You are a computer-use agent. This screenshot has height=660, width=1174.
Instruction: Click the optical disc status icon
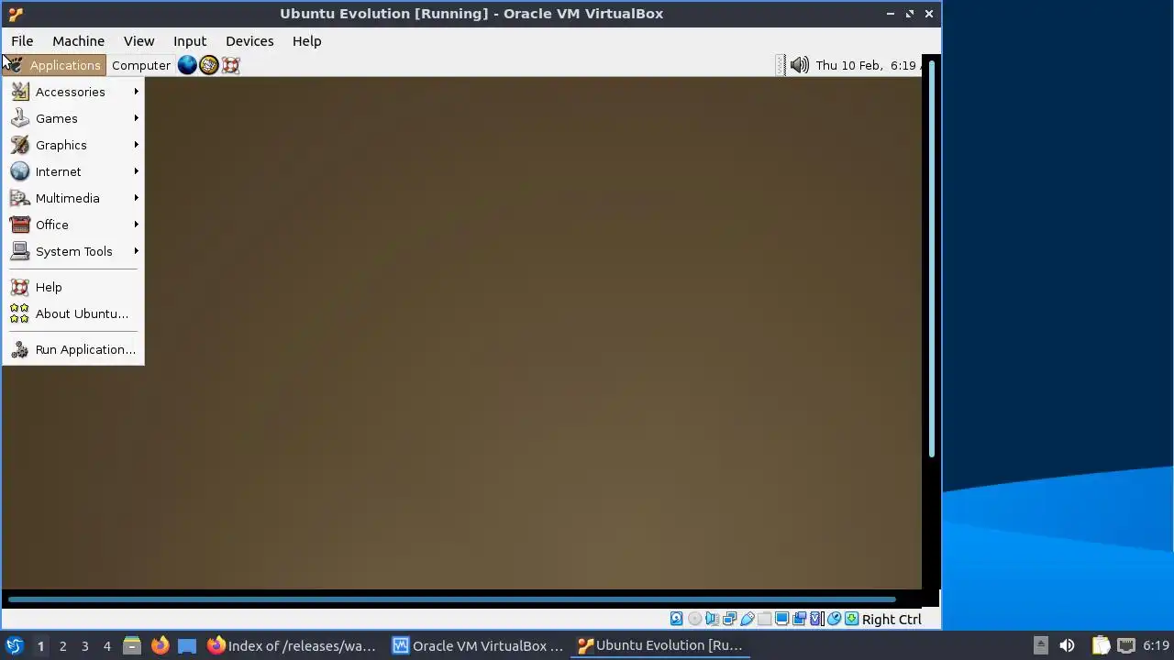click(x=694, y=619)
